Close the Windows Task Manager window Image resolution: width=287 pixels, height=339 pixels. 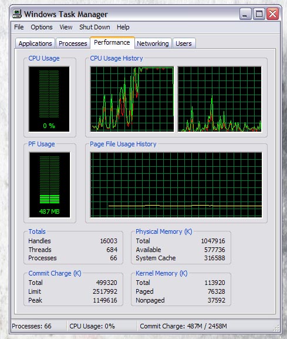click(272, 14)
